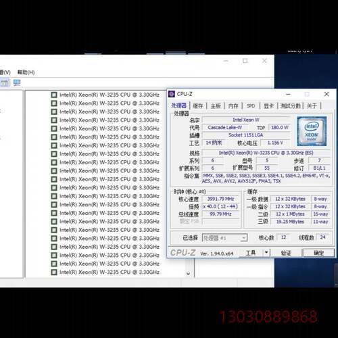This screenshot has height=338, width=338.
Task: Click the 14 纳米 technology value
Action: click(x=214, y=143)
